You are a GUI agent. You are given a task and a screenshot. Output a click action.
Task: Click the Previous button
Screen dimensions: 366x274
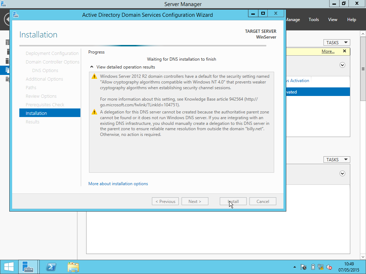[165, 202]
